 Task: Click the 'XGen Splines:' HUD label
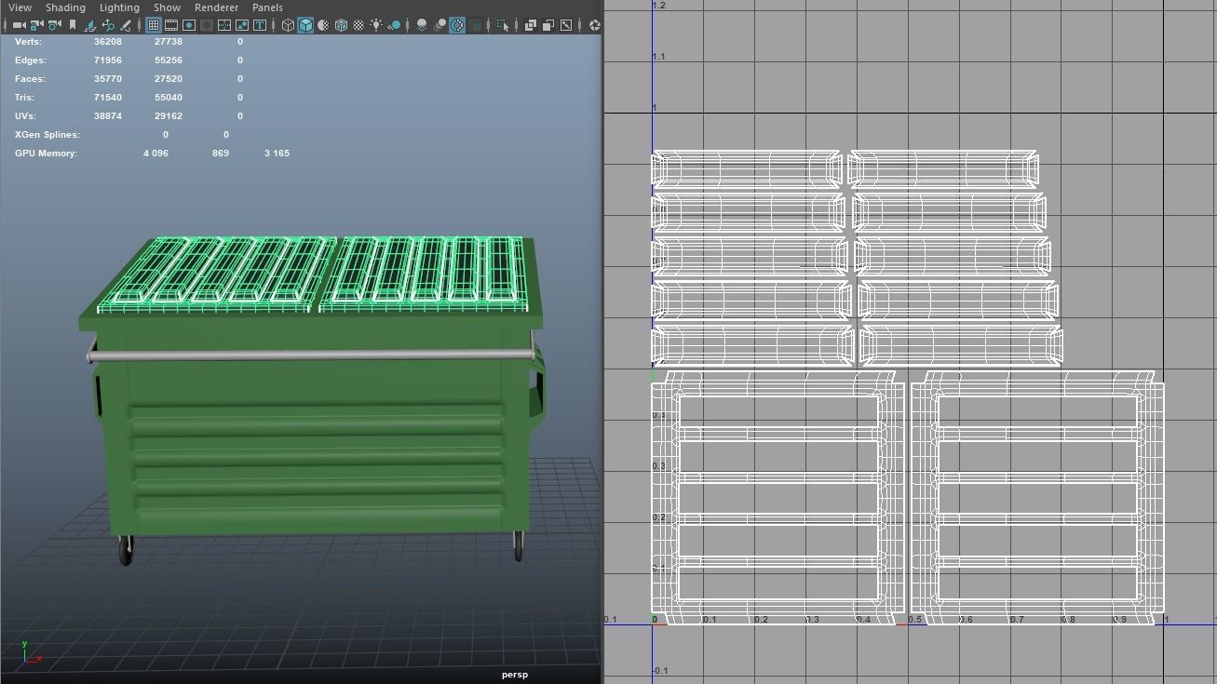pos(47,135)
